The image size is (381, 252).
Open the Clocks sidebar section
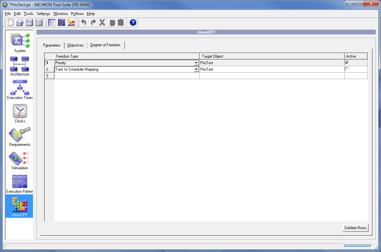20,113
